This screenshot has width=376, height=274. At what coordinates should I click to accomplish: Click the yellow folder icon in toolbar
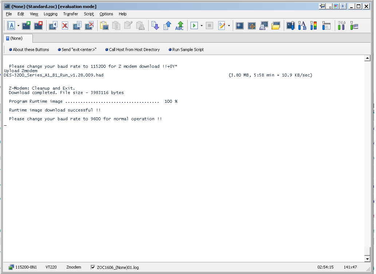[276, 26]
